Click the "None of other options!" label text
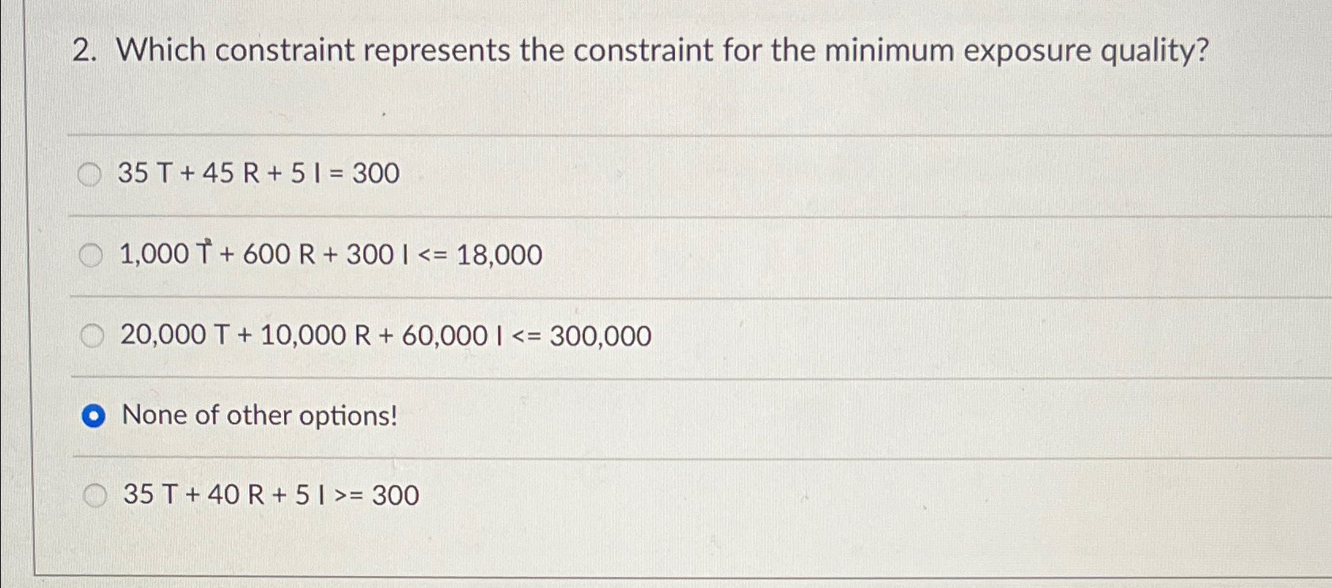 click(260, 415)
